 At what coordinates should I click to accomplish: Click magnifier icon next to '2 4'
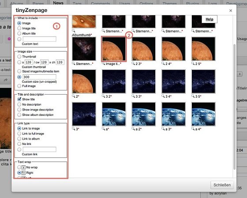coord(163,64)
